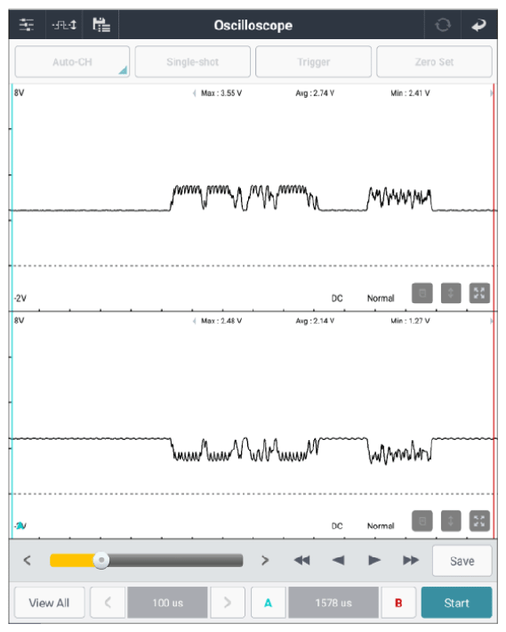The height and width of the screenshot is (632, 506).
Task: Select cursor B
Action: (x=398, y=603)
